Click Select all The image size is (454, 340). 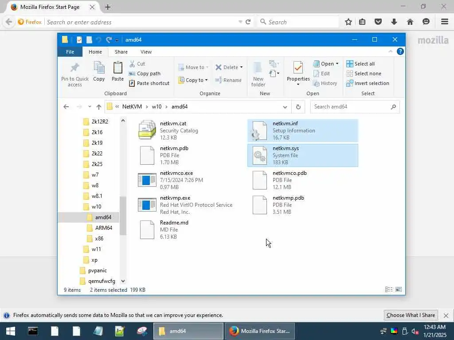360,64
